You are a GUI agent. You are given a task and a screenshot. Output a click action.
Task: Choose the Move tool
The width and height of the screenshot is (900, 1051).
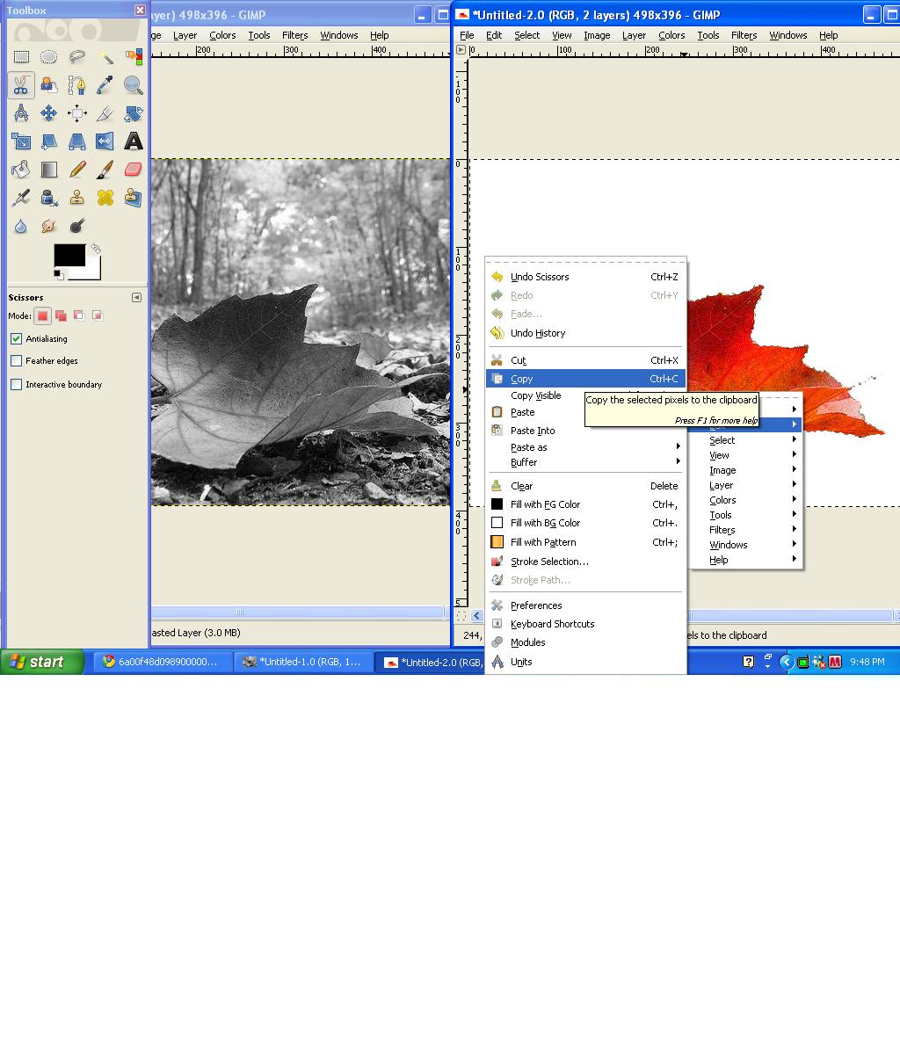(x=49, y=113)
